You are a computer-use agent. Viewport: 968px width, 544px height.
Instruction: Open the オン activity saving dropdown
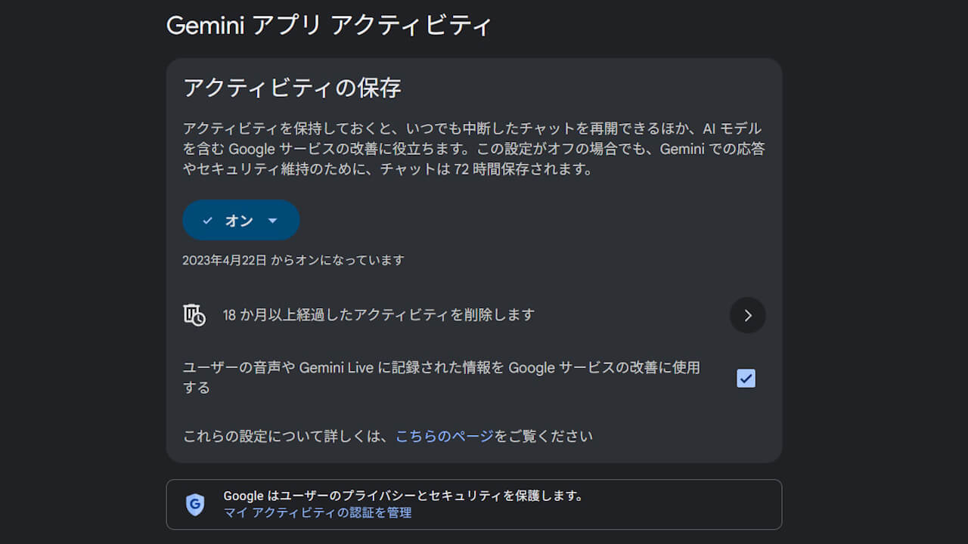[240, 221]
